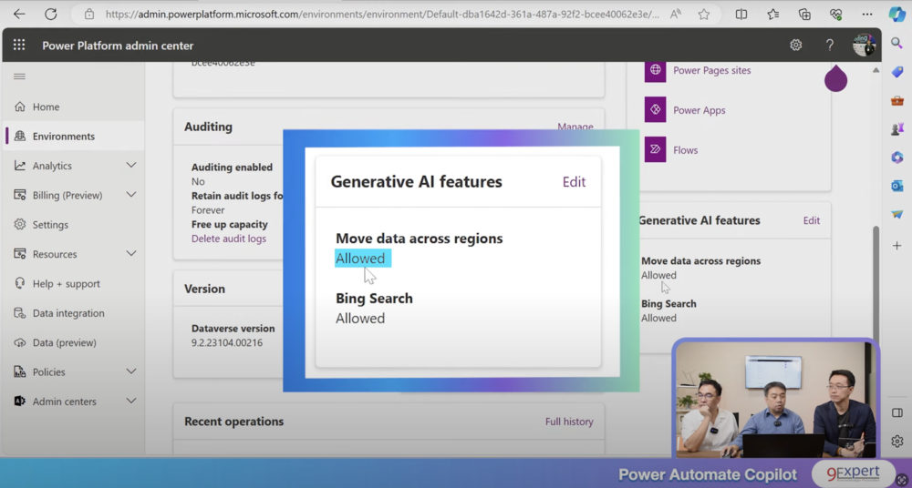
Task: Add sidebar app with plus icon
Action: click(896, 246)
